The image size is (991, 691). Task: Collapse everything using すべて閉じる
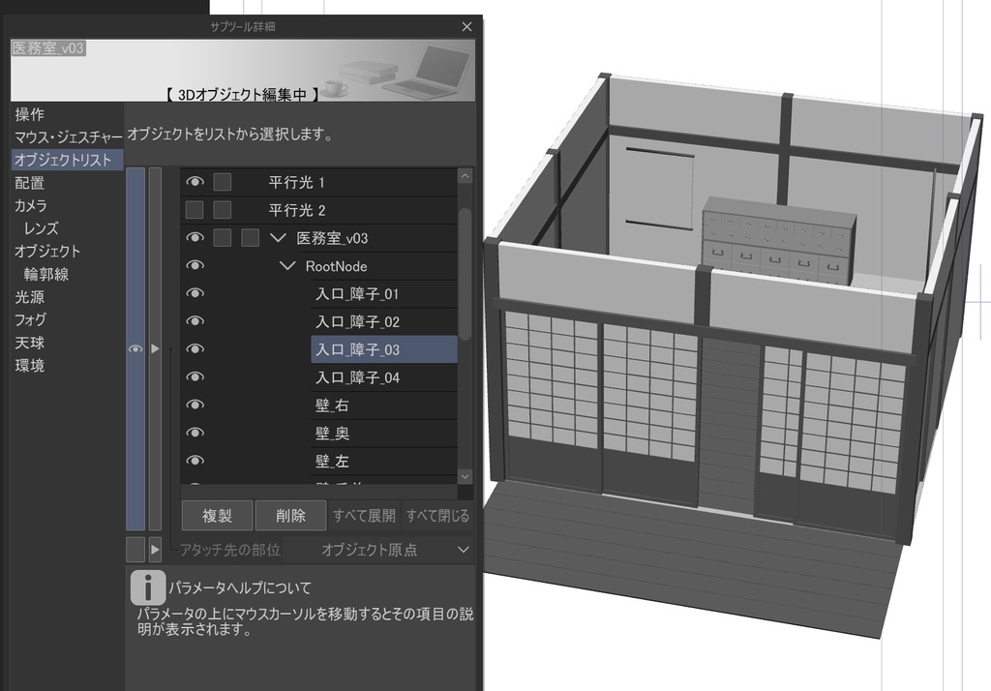tap(436, 515)
